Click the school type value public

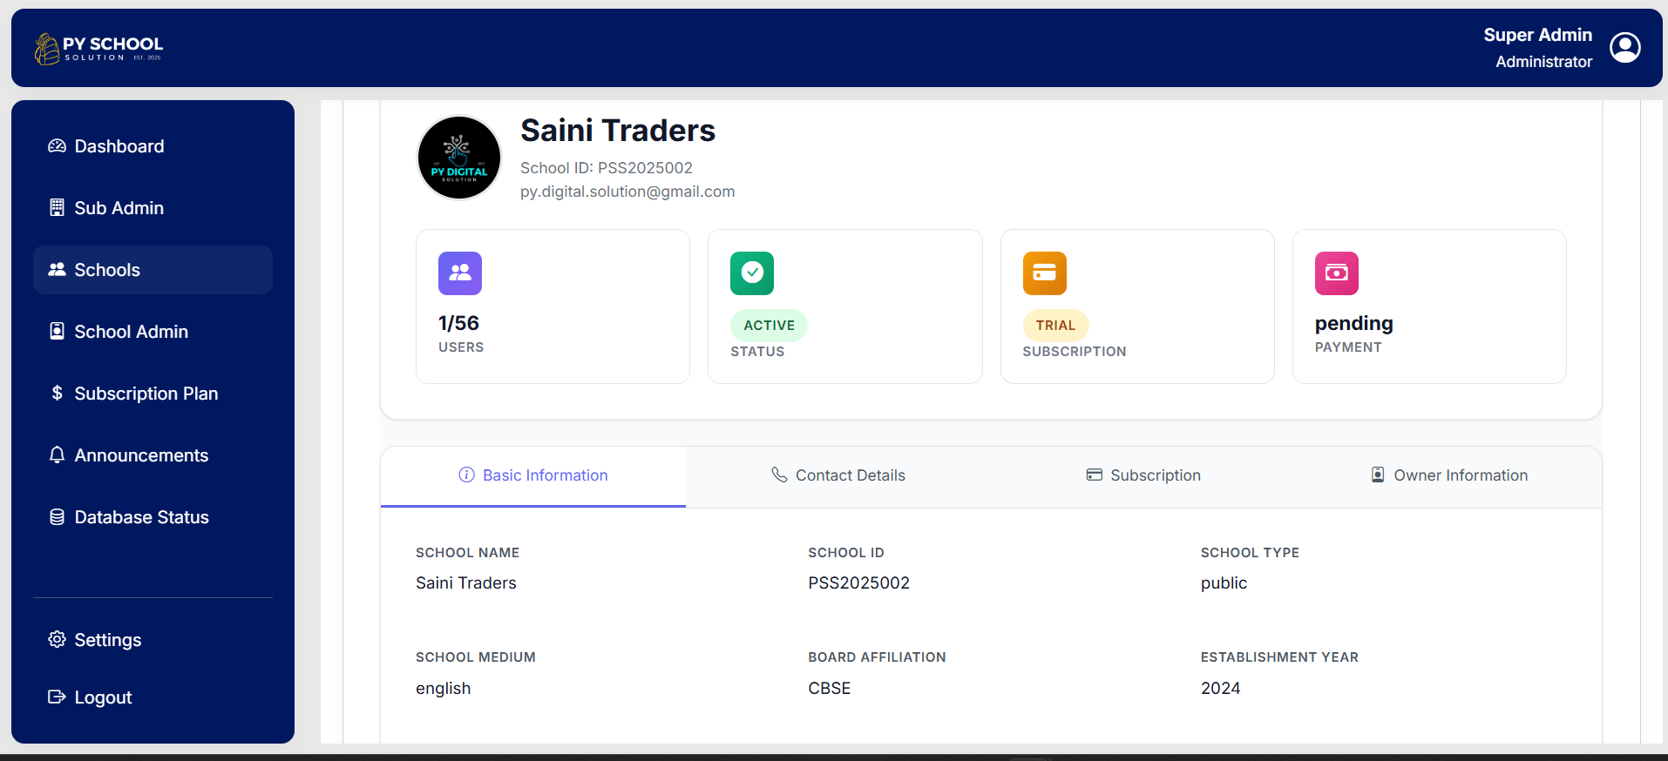1224,583
